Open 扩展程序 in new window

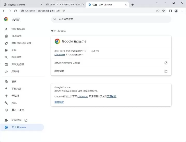(x=22, y=120)
